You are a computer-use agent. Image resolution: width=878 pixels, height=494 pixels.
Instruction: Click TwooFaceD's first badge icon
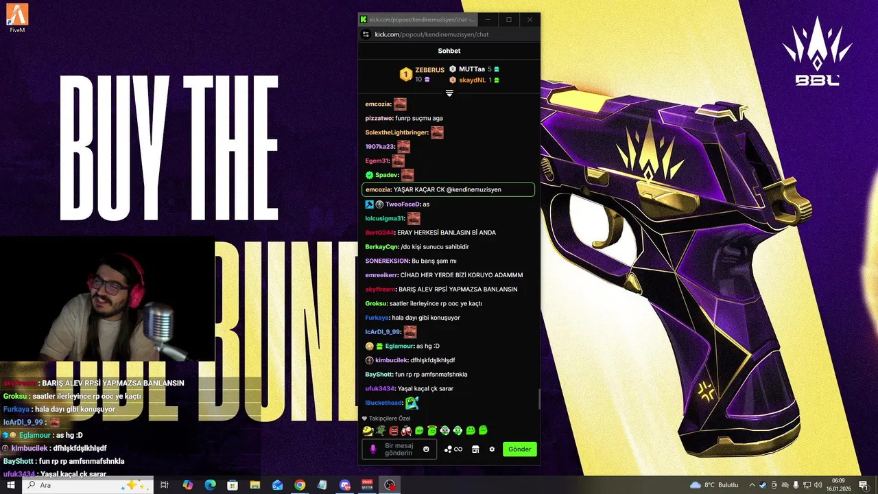coord(369,204)
